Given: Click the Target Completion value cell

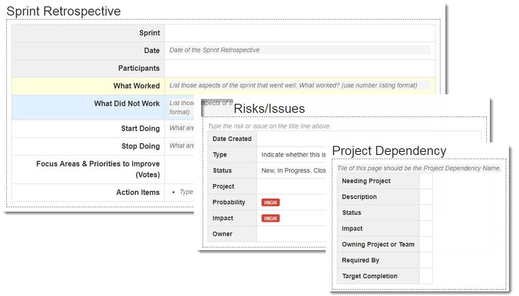Looking at the screenshot, I should pyautogui.click(x=426, y=276).
